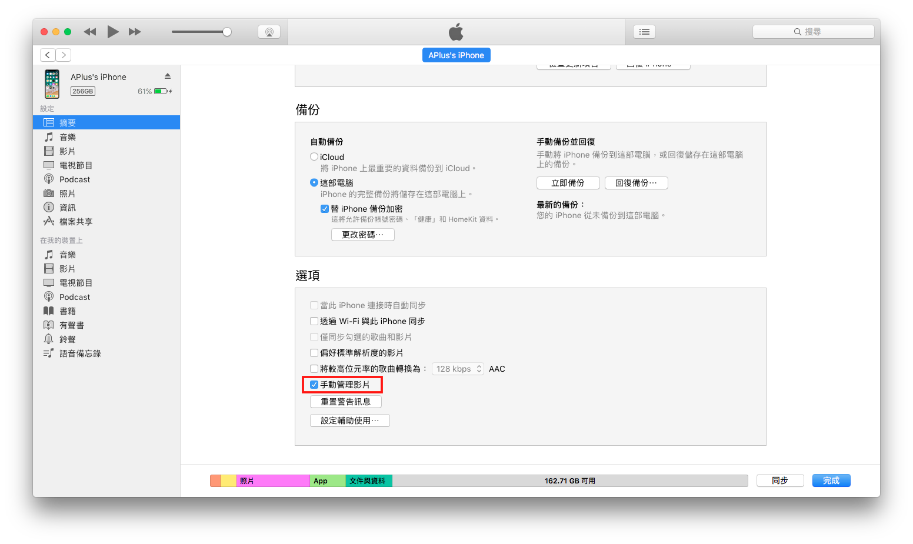Screen dimensions: 913x544
Task: Open 照片 in the sidebar
Action: [106, 193]
